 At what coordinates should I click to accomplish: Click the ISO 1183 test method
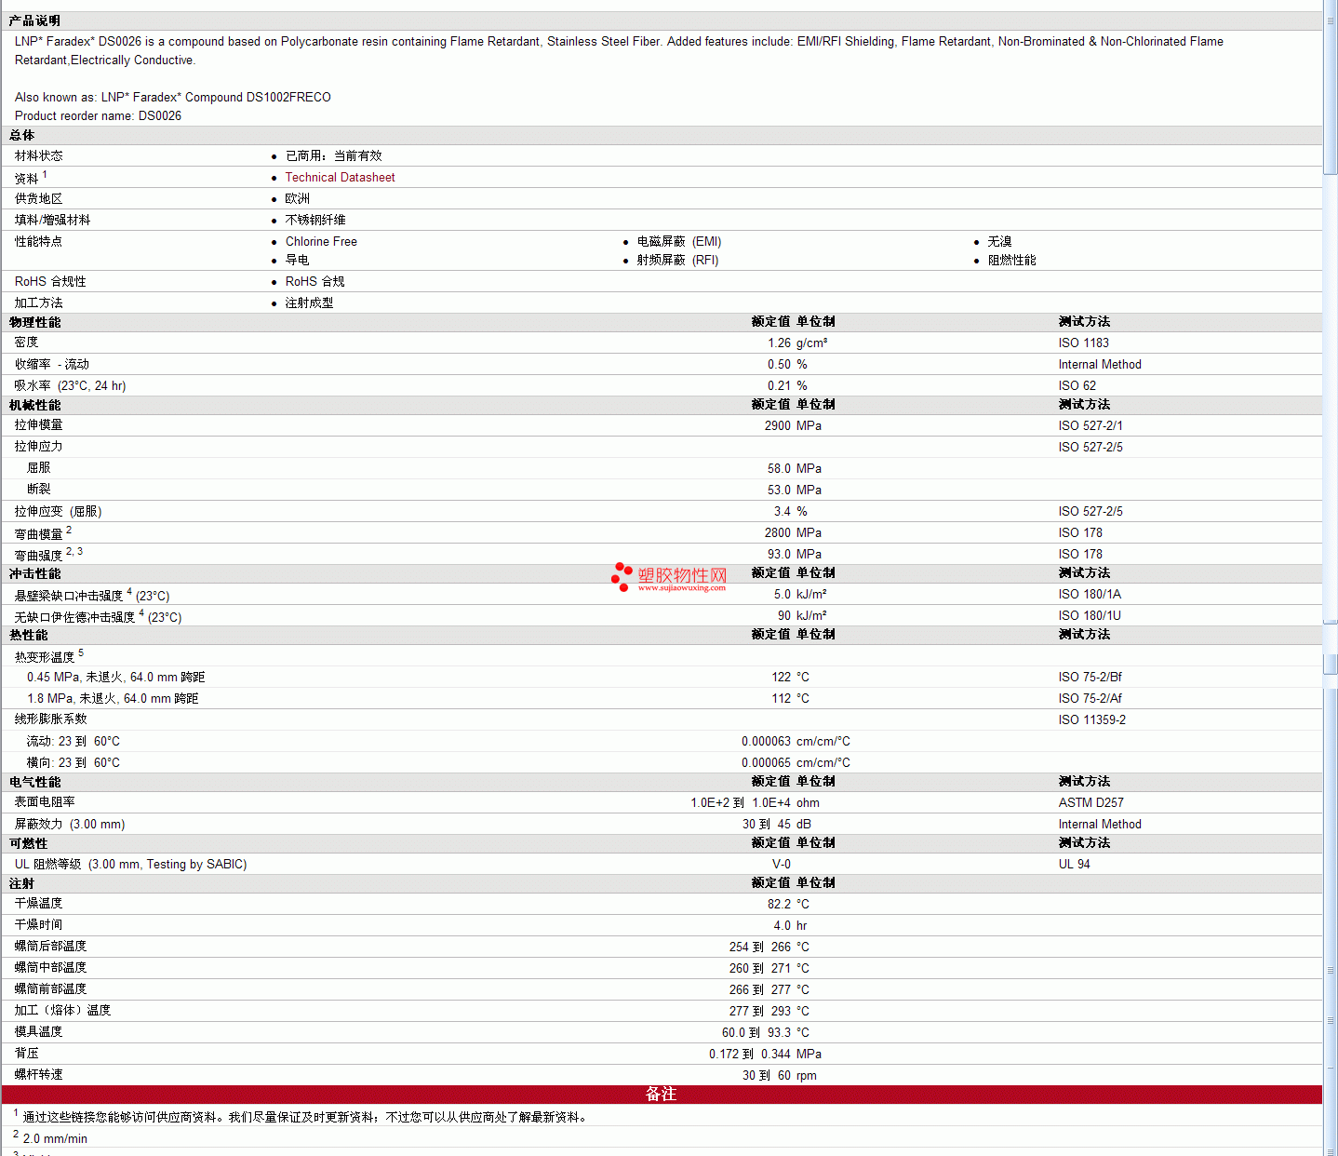point(1083,343)
